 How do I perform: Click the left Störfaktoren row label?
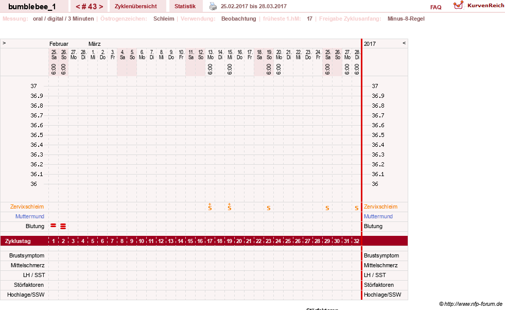coord(29,285)
